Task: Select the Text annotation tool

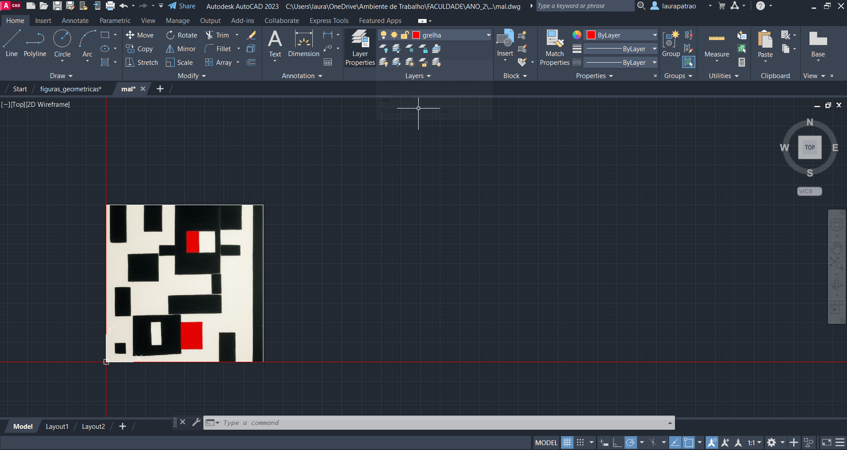Action: 275,44
